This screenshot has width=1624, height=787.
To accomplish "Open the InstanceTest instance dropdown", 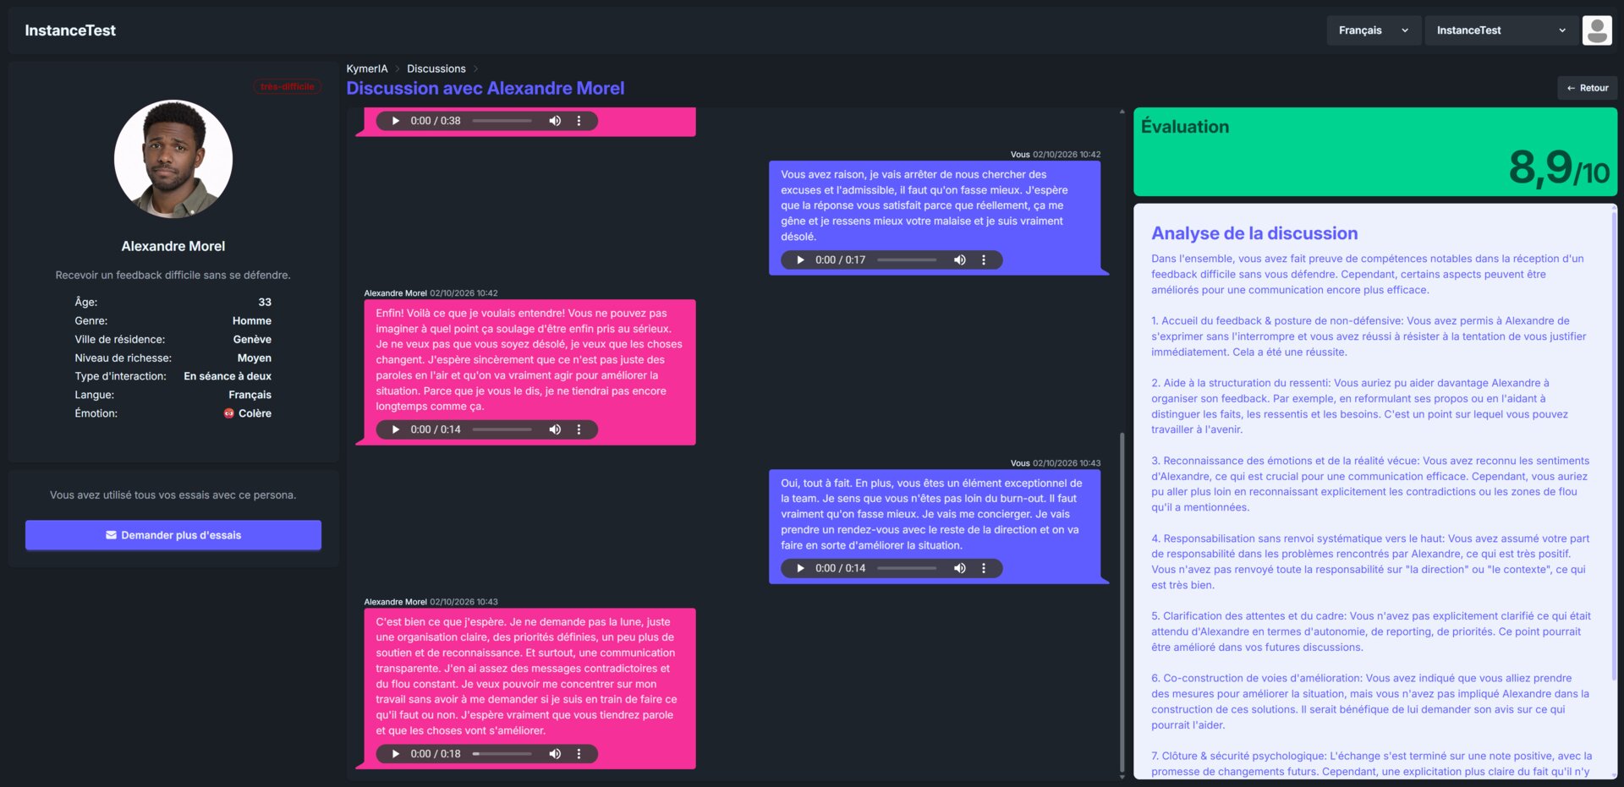I will point(1501,30).
